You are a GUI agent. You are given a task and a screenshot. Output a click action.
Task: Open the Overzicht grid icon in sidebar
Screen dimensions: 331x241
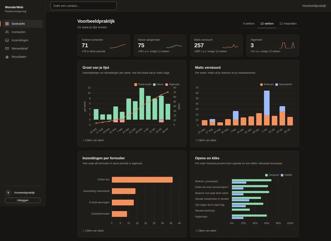(x=7, y=24)
